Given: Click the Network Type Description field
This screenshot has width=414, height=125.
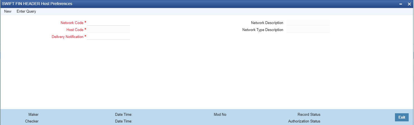Looking at the screenshot, I should [308, 30].
